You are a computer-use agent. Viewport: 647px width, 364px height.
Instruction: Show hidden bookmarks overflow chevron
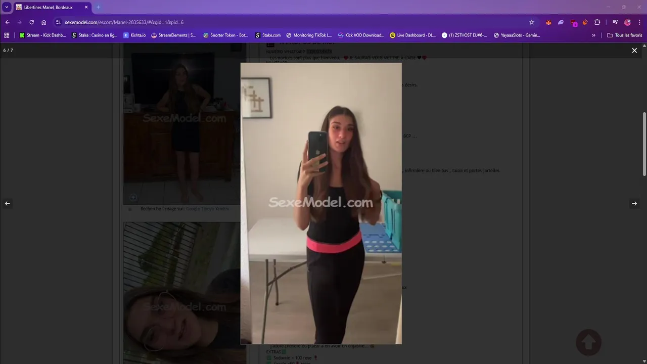point(593,35)
